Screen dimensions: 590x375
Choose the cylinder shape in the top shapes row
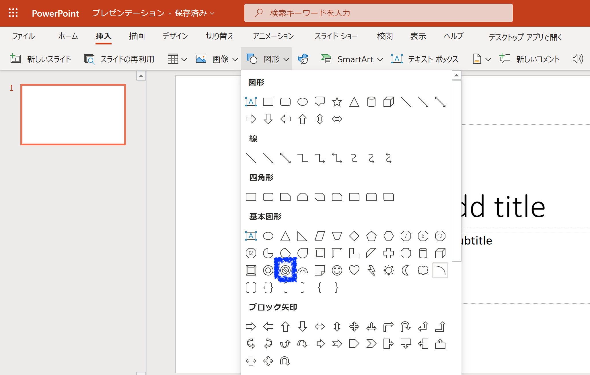[371, 102]
